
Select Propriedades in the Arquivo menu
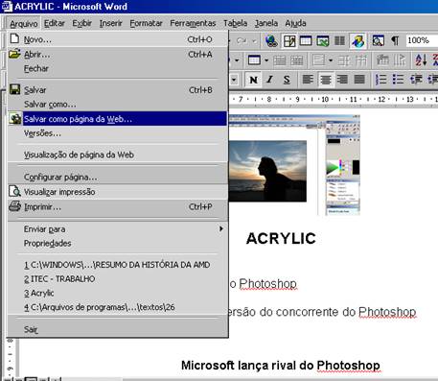[x=118, y=244]
